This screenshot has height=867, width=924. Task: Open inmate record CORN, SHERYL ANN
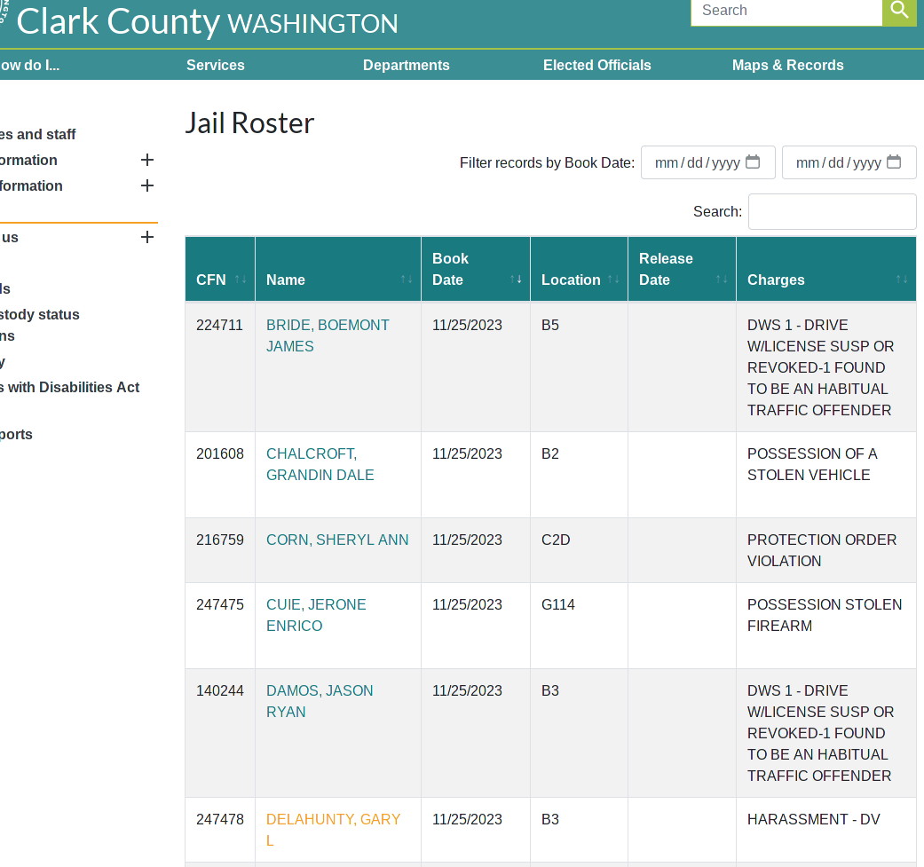[x=337, y=540]
